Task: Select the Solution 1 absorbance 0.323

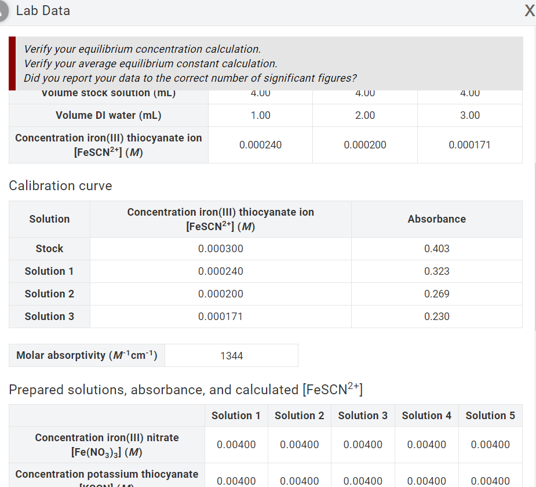Action: point(436,271)
